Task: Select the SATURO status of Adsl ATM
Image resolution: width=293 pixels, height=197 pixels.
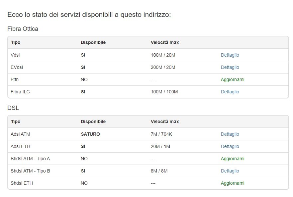Action: pos(90,134)
